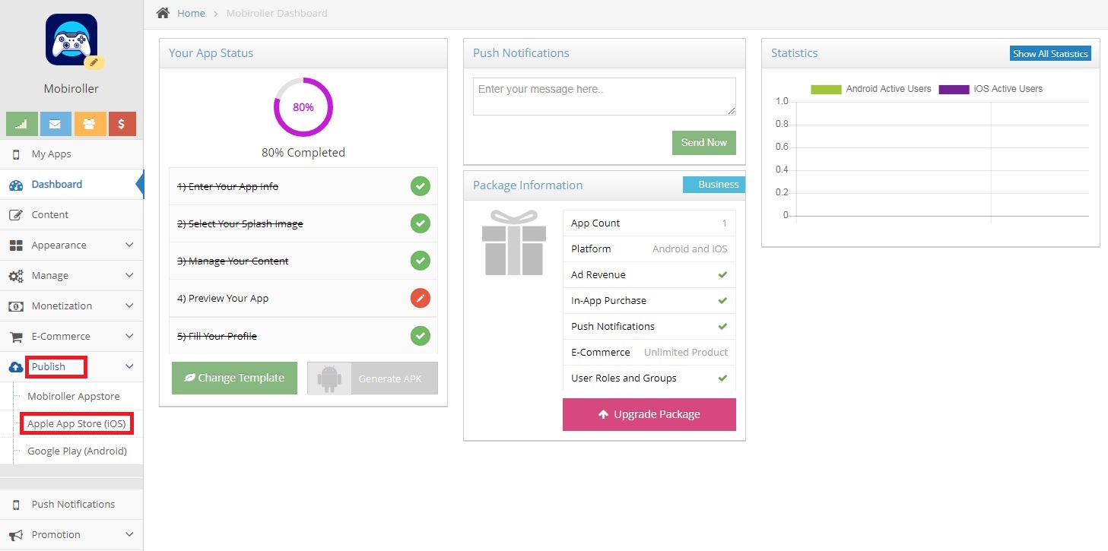
Task: Expand the Manage menu chevron
Action: click(x=129, y=275)
